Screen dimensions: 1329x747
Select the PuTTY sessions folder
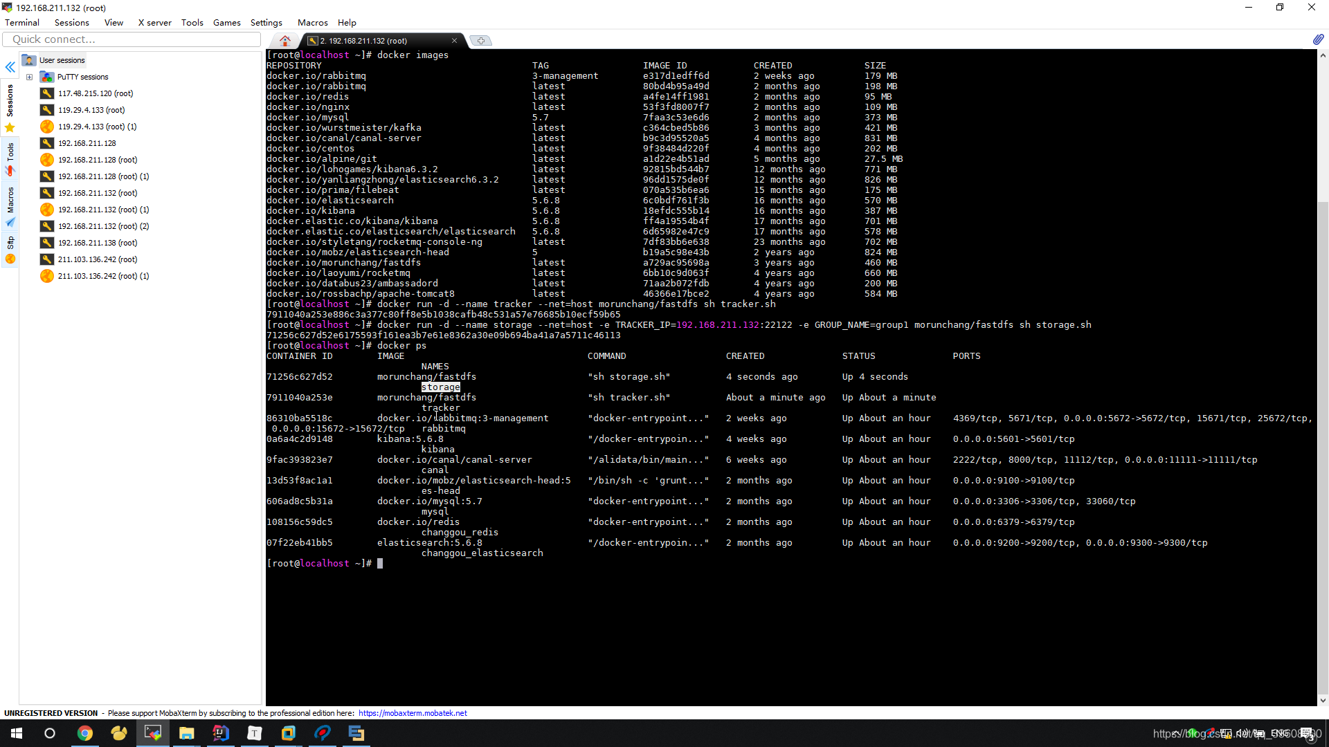(x=82, y=77)
